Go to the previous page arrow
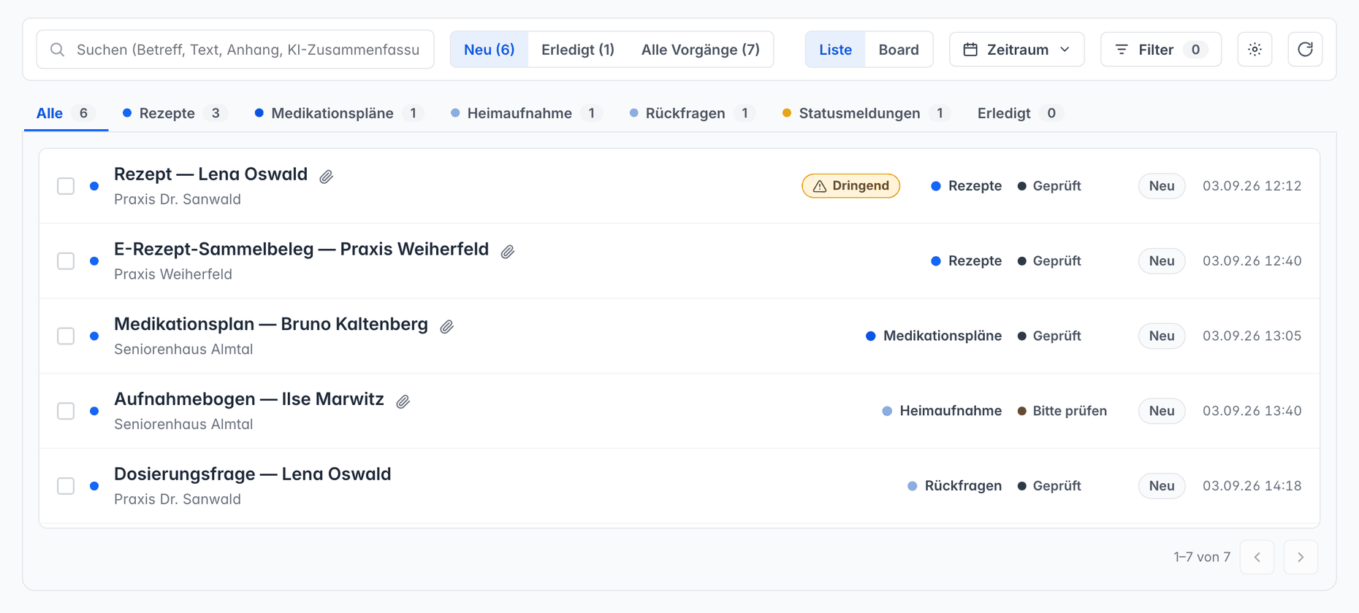This screenshot has height=613, width=1359. [x=1257, y=558]
